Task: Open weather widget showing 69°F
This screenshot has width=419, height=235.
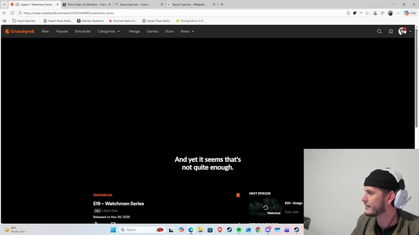Action: [14, 230]
